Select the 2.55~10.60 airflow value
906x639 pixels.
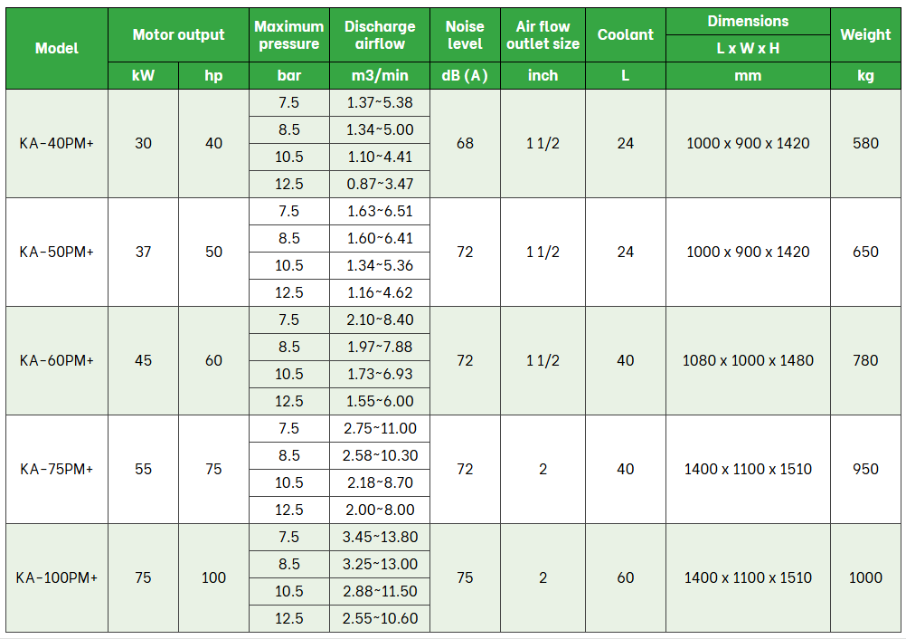(x=380, y=618)
